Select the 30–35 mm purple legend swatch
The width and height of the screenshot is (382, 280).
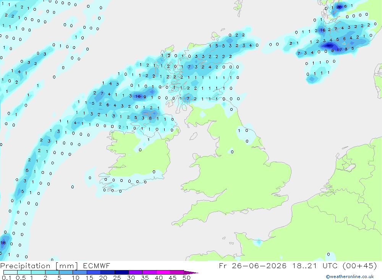click(x=136, y=272)
